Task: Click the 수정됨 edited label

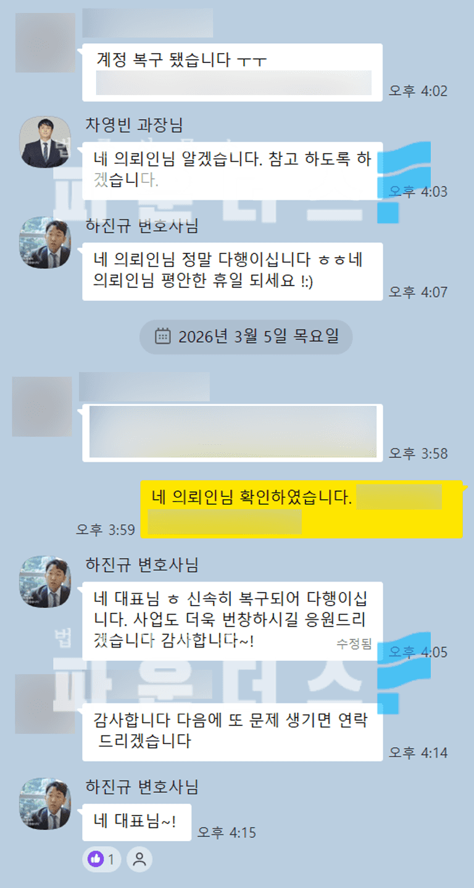Action: point(354,644)
